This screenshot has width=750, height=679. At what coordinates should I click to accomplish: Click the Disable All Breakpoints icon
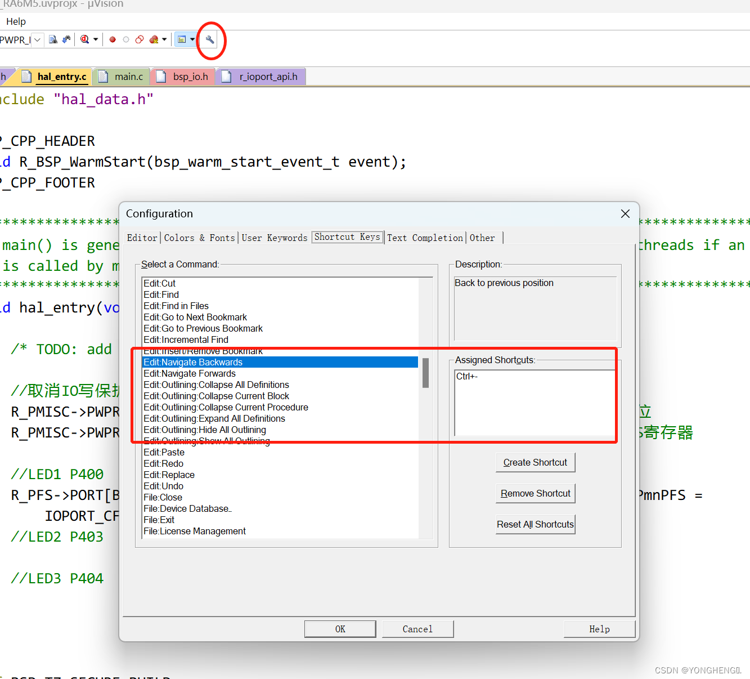coord(140,39)
